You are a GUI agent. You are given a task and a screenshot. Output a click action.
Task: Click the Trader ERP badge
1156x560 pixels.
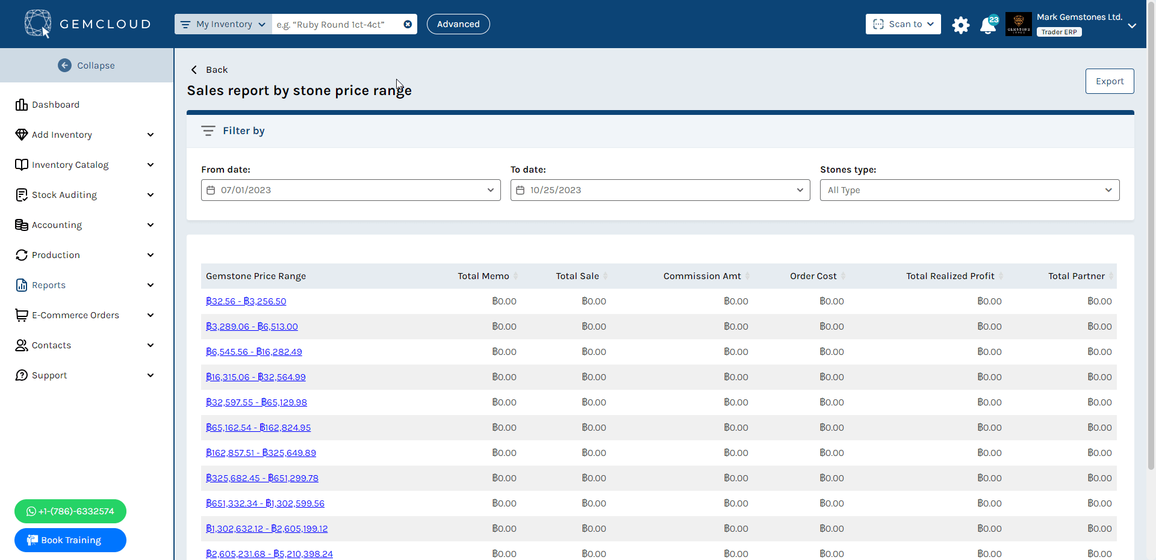pyautogui.click(x=1059, y=32)
